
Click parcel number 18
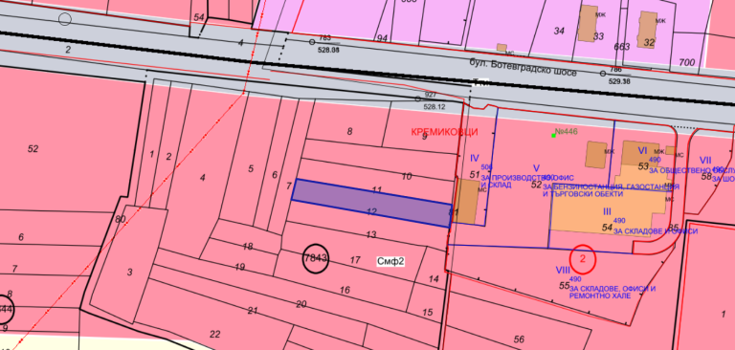coord(248,247)
